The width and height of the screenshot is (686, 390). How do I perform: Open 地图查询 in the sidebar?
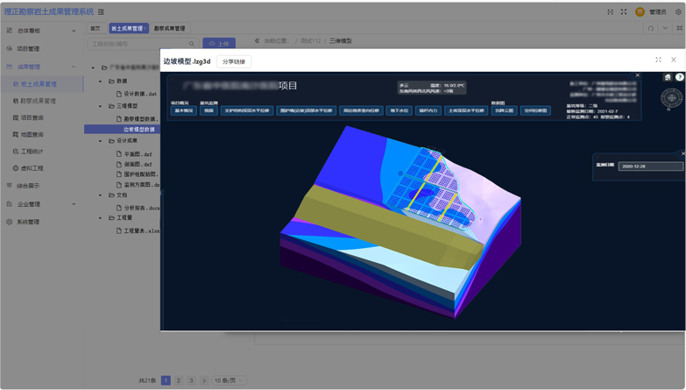[x=32, y=134]
